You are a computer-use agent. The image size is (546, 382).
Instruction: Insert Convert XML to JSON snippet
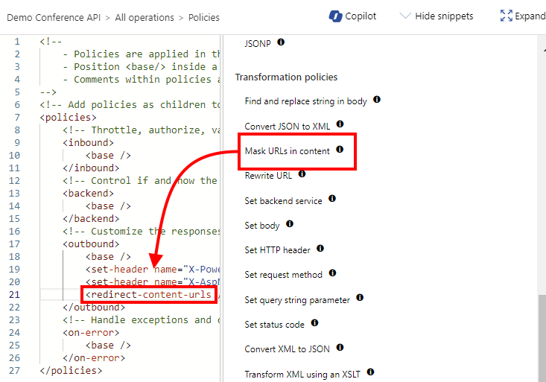coord(287,349)
